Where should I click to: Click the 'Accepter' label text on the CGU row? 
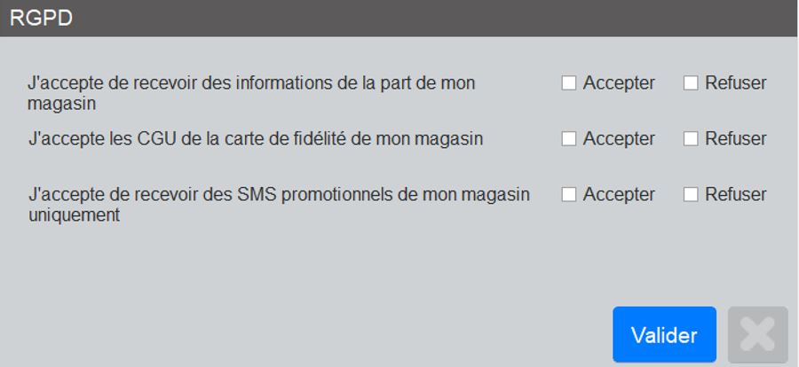pos(619,138)
